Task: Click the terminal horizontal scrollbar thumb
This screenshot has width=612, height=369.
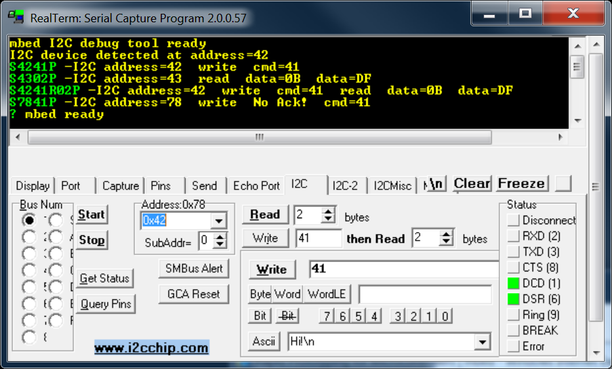Action: (x=259, y=137)
